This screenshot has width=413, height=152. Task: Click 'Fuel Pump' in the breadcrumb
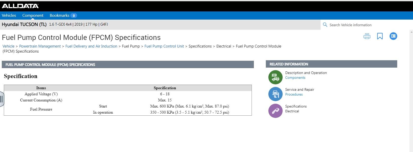131,46
